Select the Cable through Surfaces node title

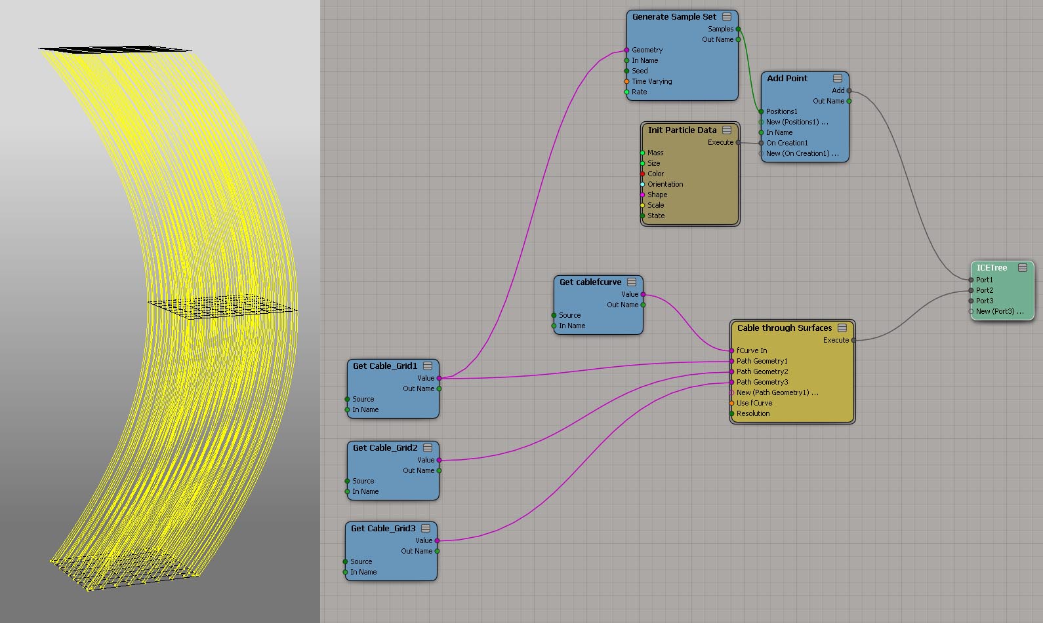784,328
